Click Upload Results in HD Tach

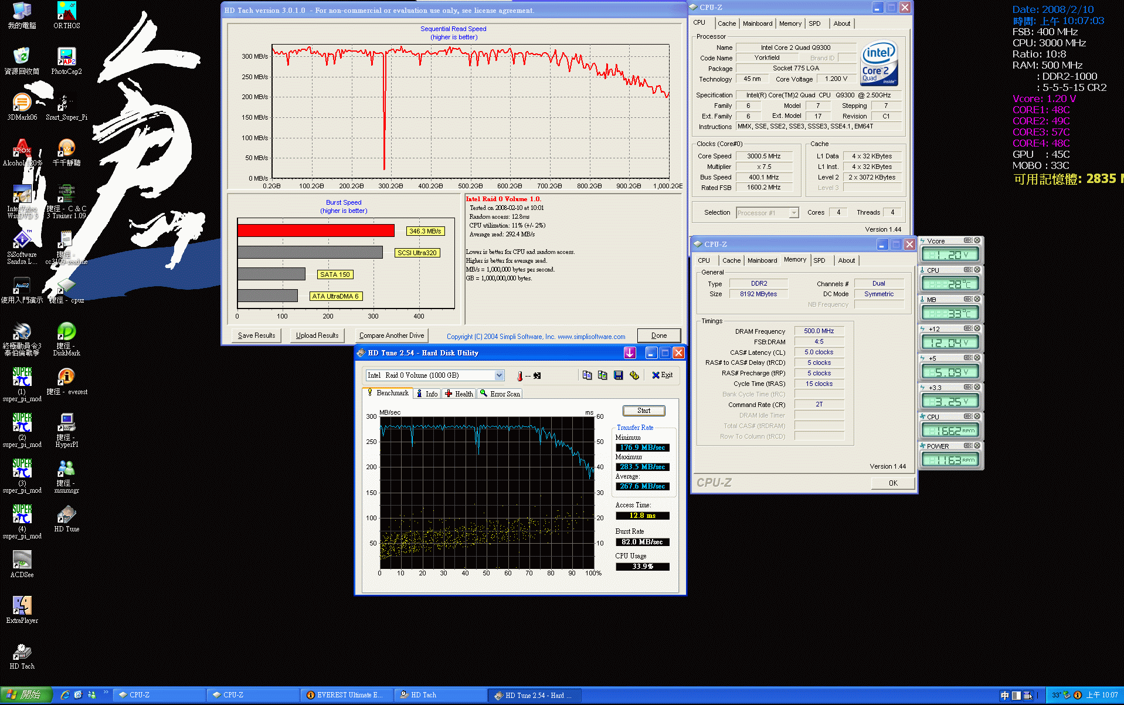tap(317, 335)
